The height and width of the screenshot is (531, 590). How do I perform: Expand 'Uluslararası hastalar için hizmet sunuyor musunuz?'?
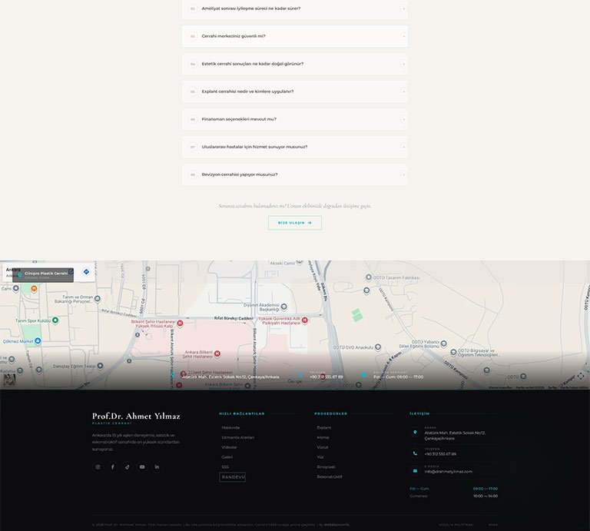[x=295, y=147]
